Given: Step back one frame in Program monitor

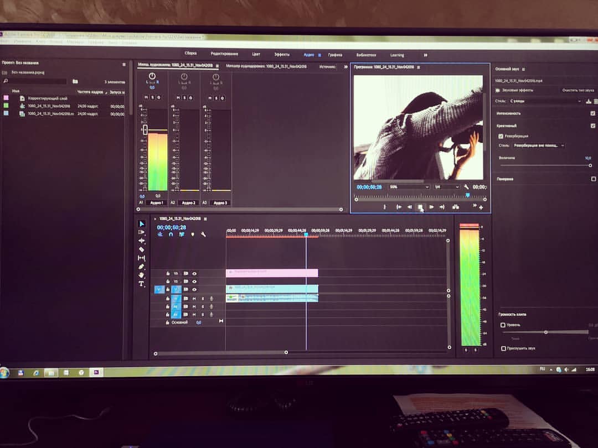Looking at the screenshot, I should (410, 207).
